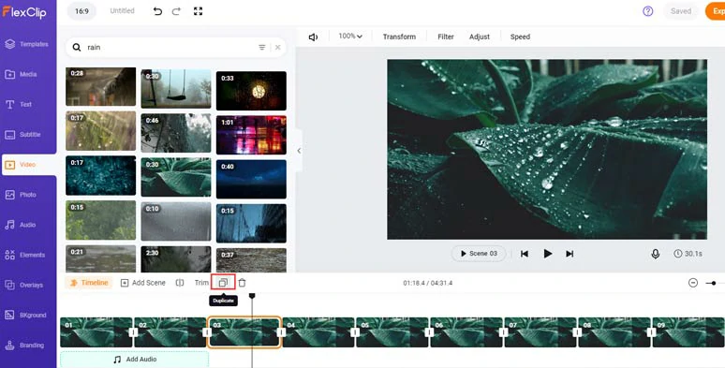The width and height of the screenshot is (725, 368).
Task: Open the BKground sidebar panel
Action: pos(27,316)
